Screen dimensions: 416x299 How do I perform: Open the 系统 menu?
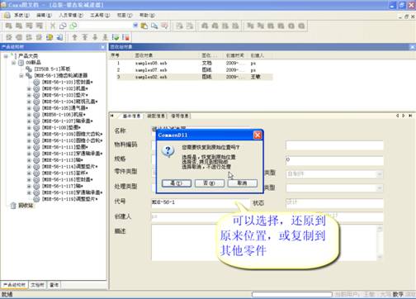(21, 15)
